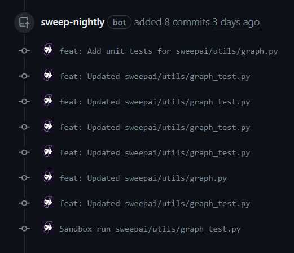Open the 'feat: Updated sweepai/utils/graph.py' commit
294x253 pixels.
click(143, 178)
